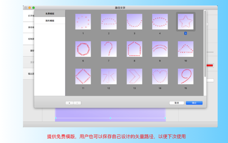Click the cyan center handle on canvas
This screenshot has width=228, height=143.
(110, 118)
